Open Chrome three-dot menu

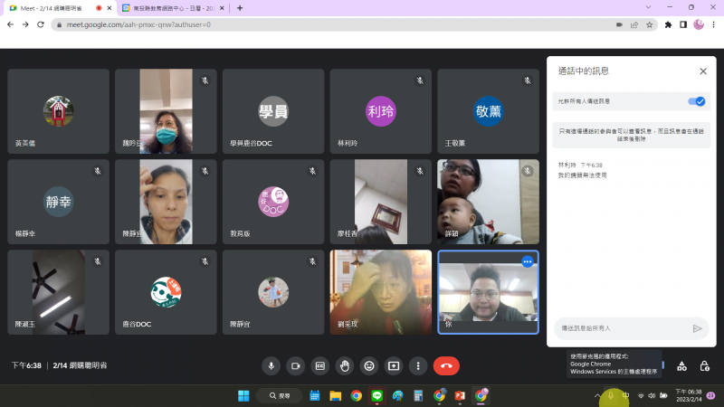click(x=714, y=24)
